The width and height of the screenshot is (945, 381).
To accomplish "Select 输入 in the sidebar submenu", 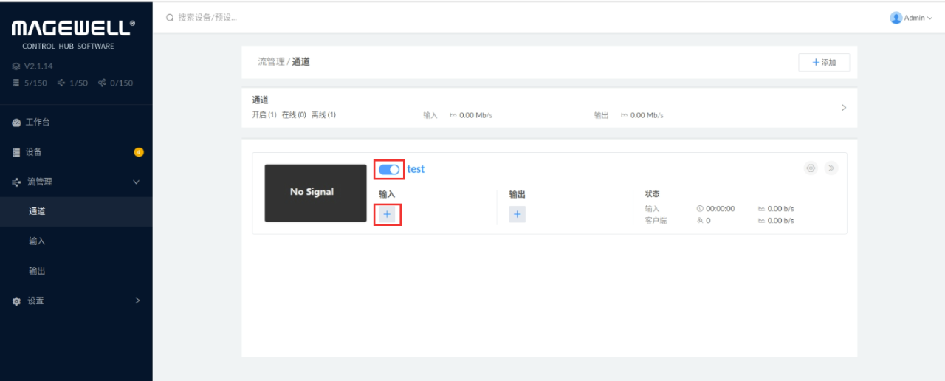I will pyautogui.click(x=37, y=241).
